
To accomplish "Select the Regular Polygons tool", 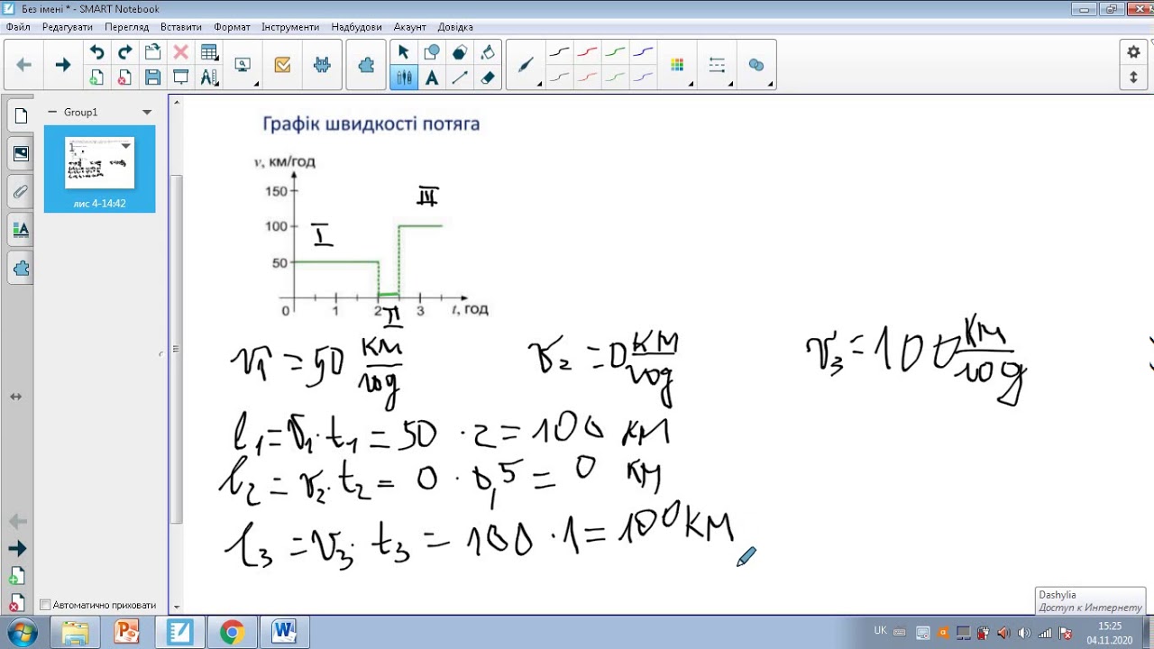I will click(x=460, y=52).
